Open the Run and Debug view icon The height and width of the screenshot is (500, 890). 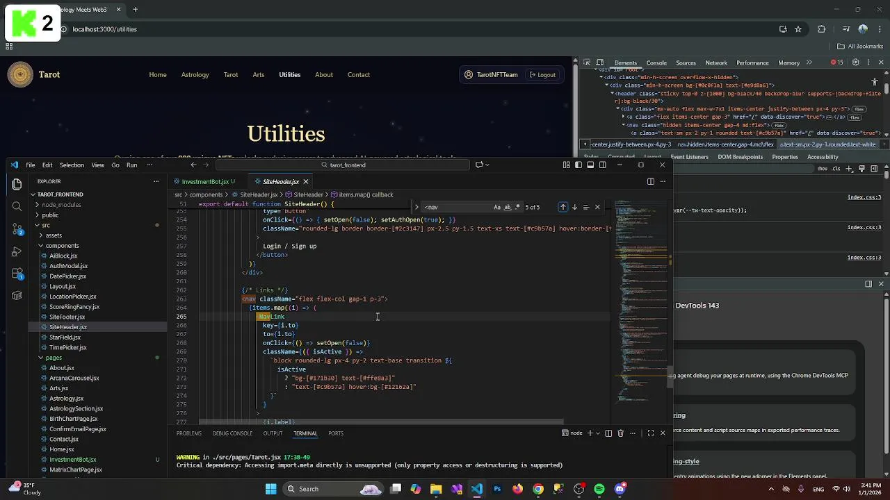coord(17,251)
